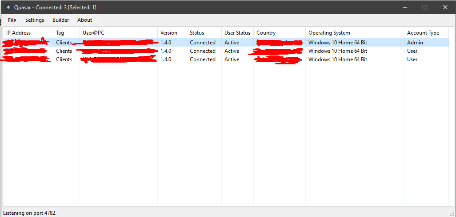Sort by the User@PC column header
The height and width of the screenshot is (217, 456).
pos(118,33)
